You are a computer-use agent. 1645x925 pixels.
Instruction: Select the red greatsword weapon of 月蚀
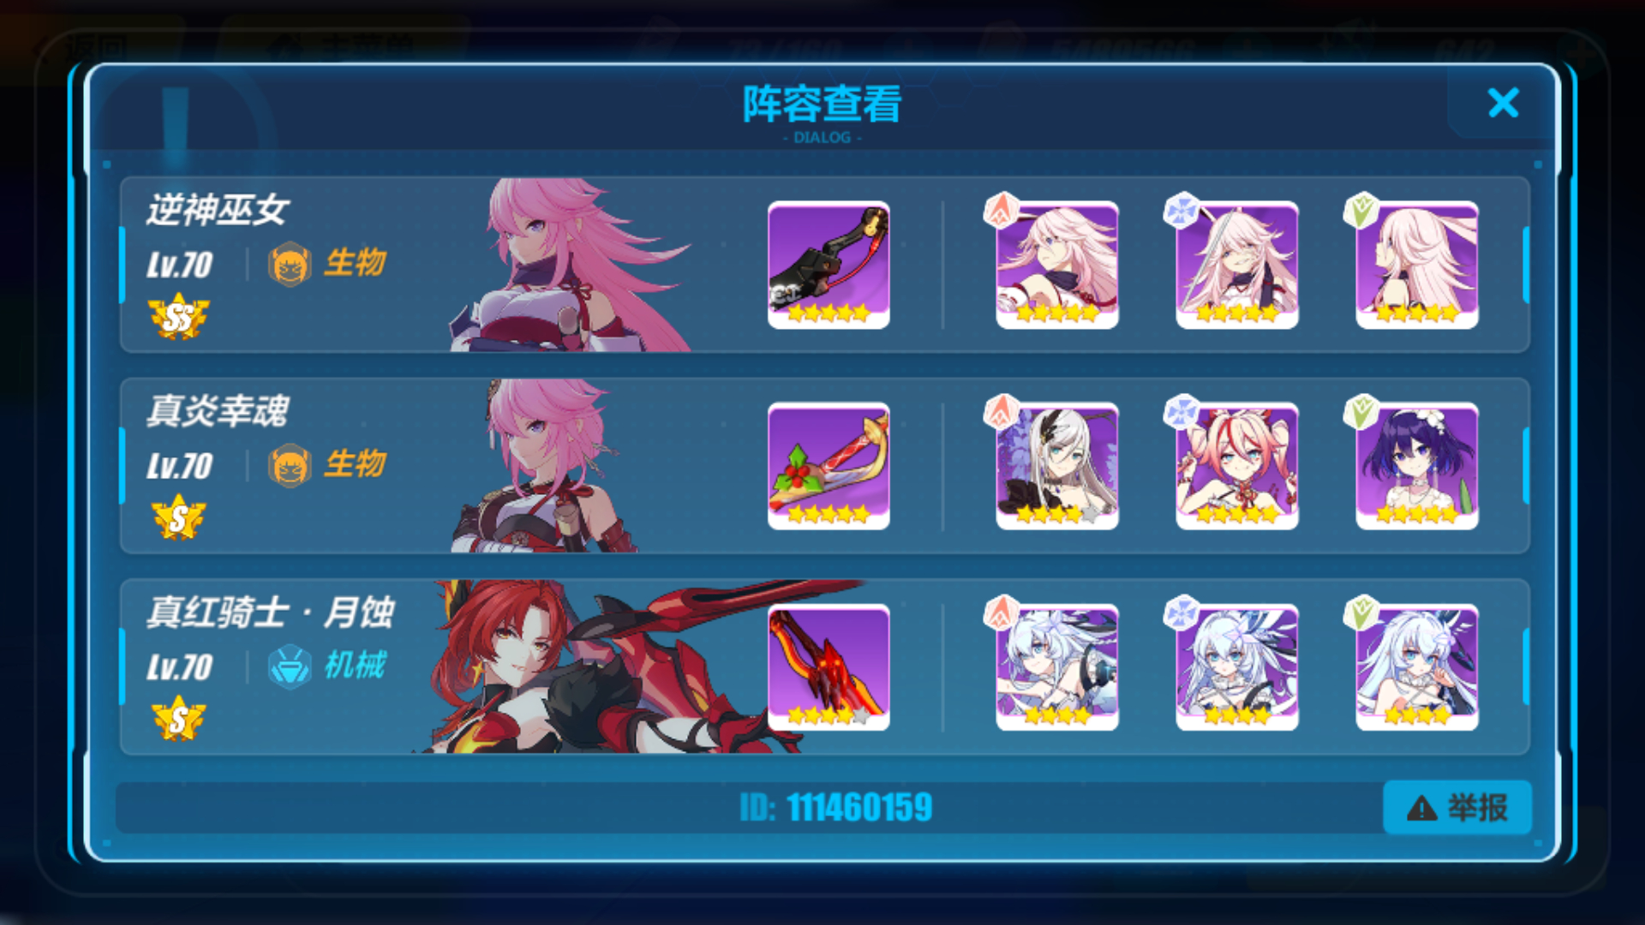(828, 667)
